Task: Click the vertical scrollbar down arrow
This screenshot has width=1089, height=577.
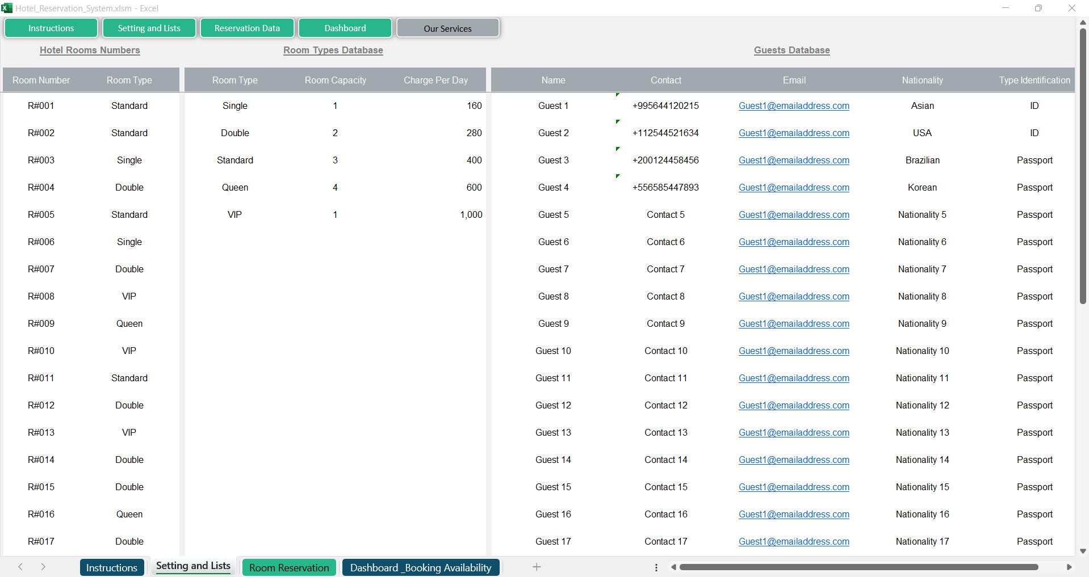Action: (1083, 551)
